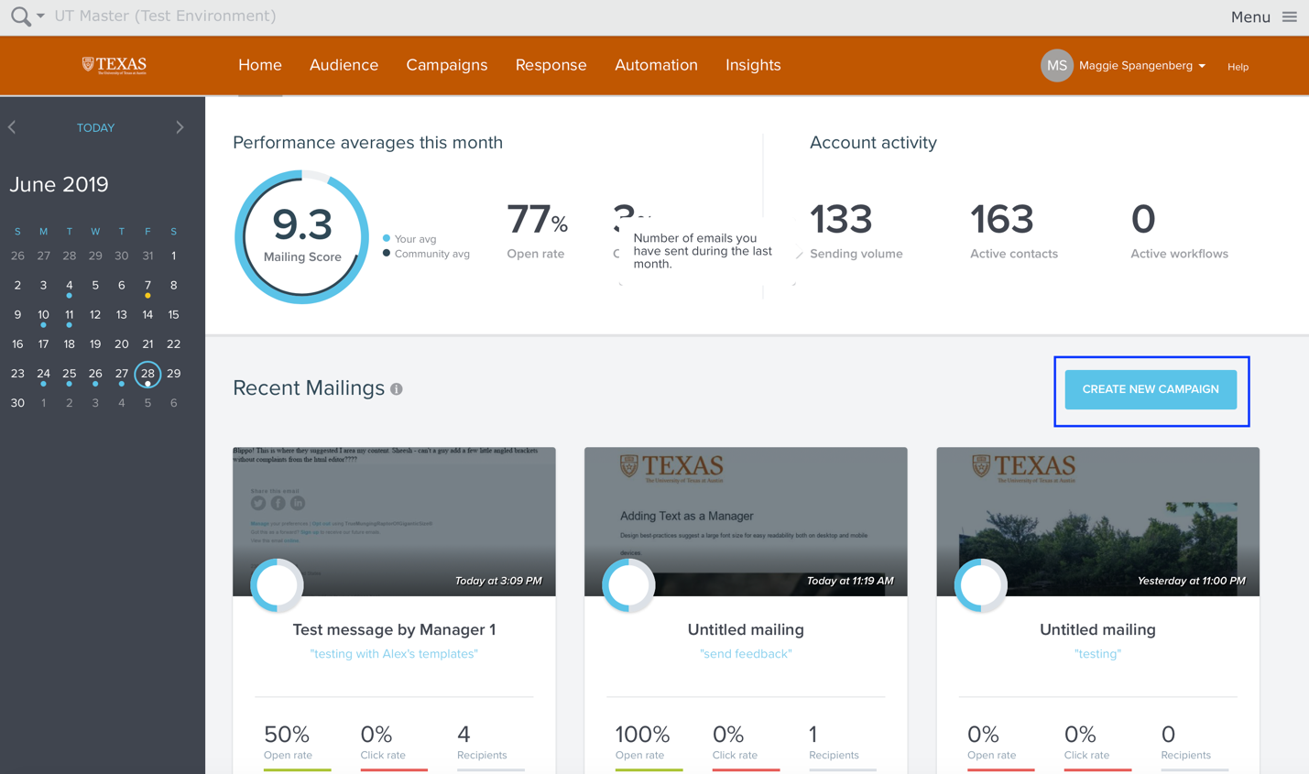Open the Automation menu
Image resolution: width=1309 pixels, height=774 pixels.
point(656,65)
